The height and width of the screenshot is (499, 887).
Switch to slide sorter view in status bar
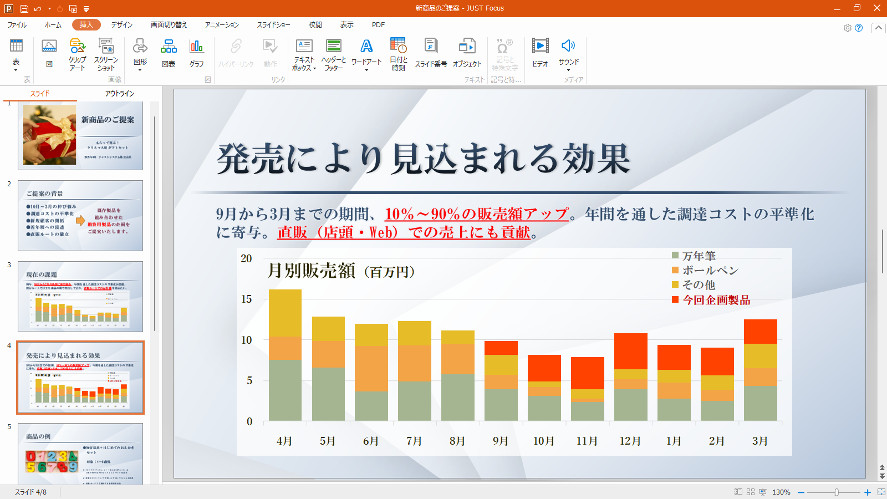(751, 492)
